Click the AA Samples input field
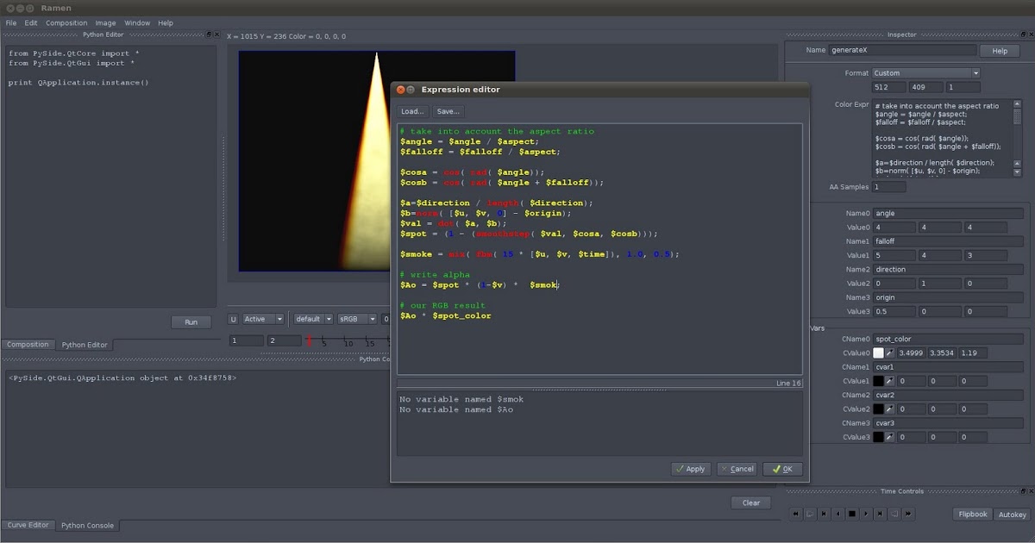1035x543 pixels. (888, 185)
